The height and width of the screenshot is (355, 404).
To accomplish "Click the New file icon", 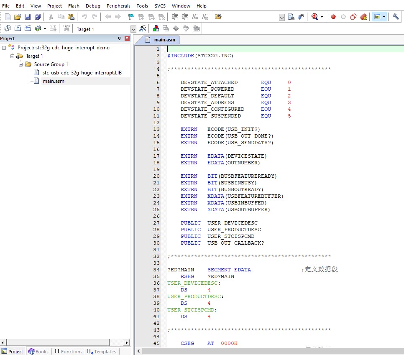I will pyautogui.click(x=8, y=17).
